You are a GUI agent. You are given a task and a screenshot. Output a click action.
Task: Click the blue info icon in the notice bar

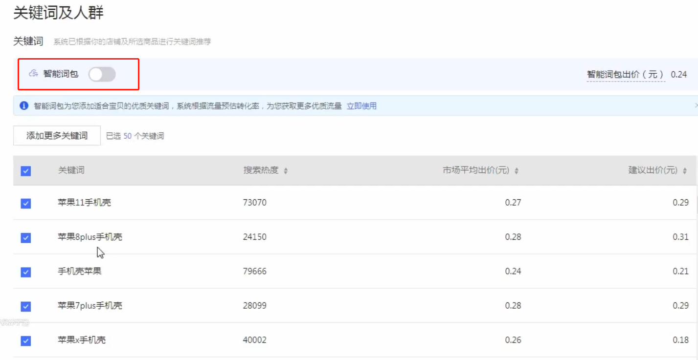coord(23,106)
